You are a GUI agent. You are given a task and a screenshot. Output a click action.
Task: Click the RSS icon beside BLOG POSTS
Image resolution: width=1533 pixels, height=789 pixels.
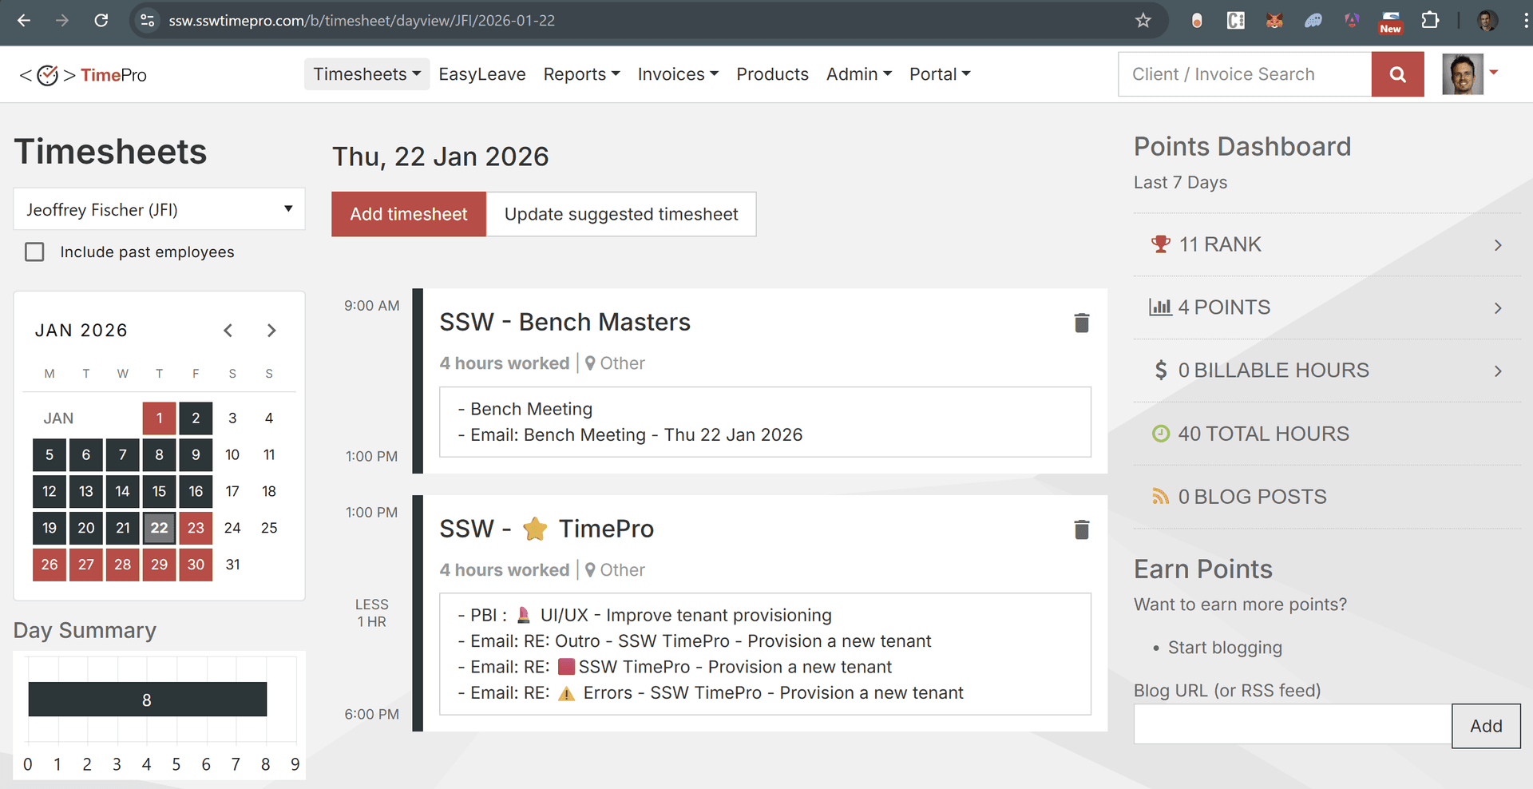pyautogui.click(x=1160, y=497)
